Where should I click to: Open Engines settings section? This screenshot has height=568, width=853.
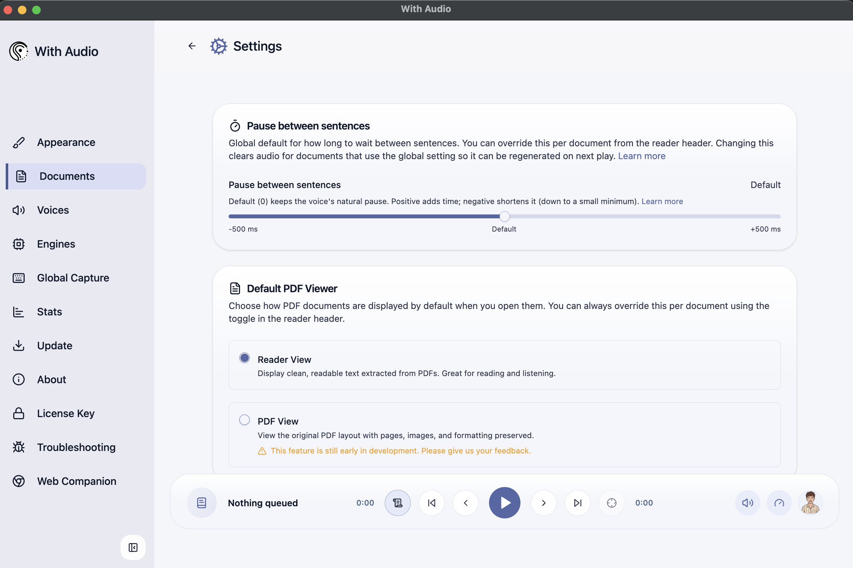click(x=76, y=244)
